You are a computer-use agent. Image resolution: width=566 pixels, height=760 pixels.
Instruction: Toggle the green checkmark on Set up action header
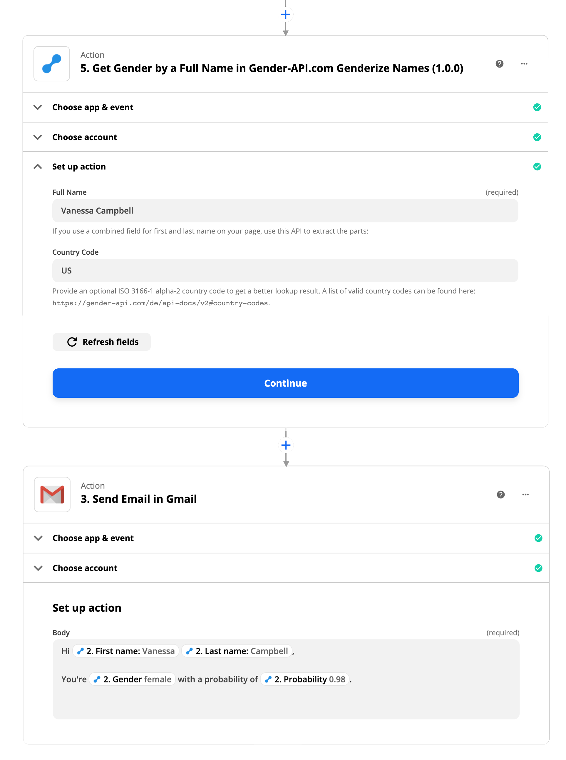(537, 167)
